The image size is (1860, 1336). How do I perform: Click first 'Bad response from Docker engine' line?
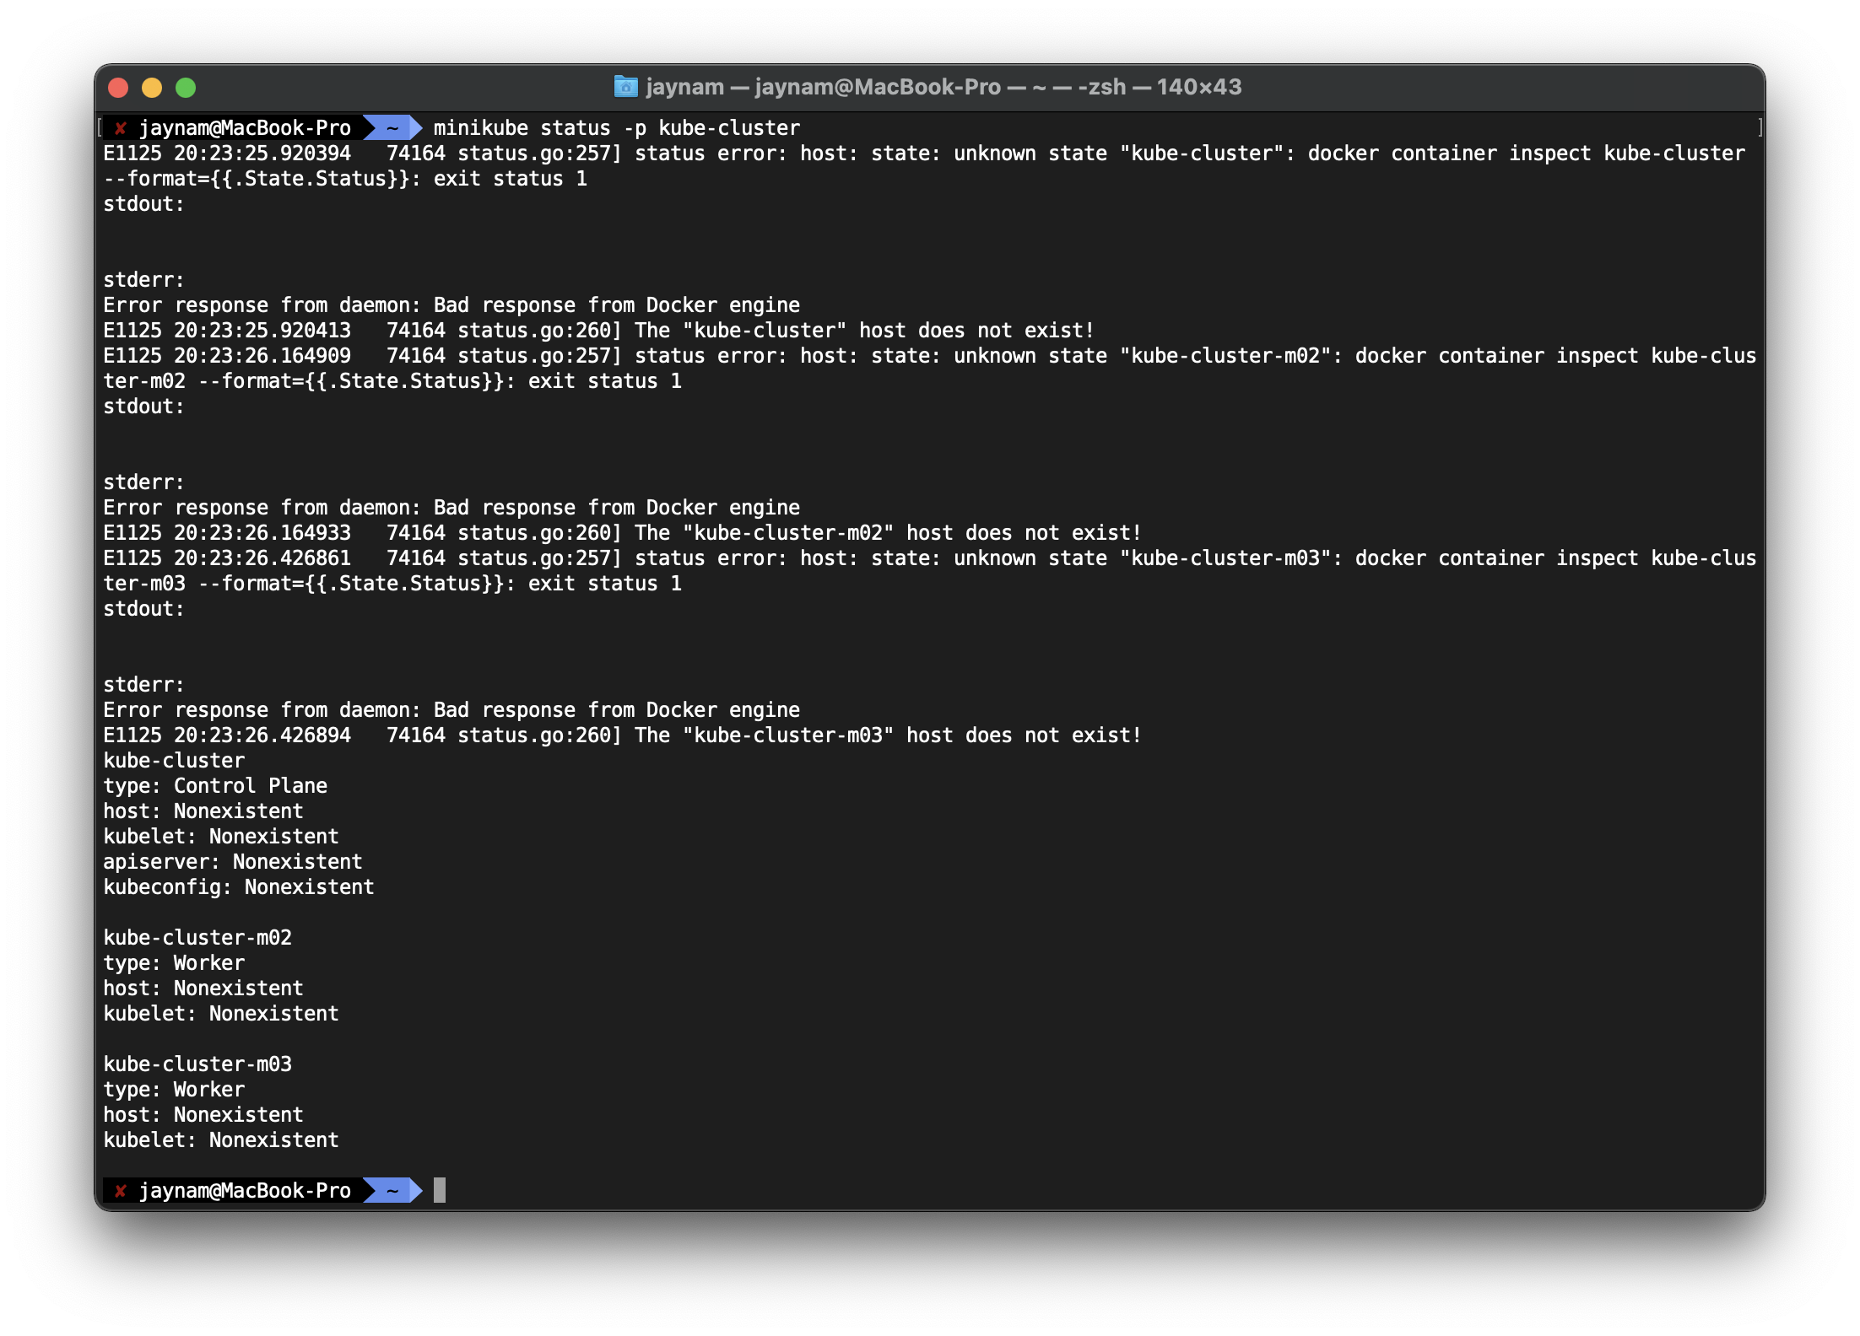[451, 305]
